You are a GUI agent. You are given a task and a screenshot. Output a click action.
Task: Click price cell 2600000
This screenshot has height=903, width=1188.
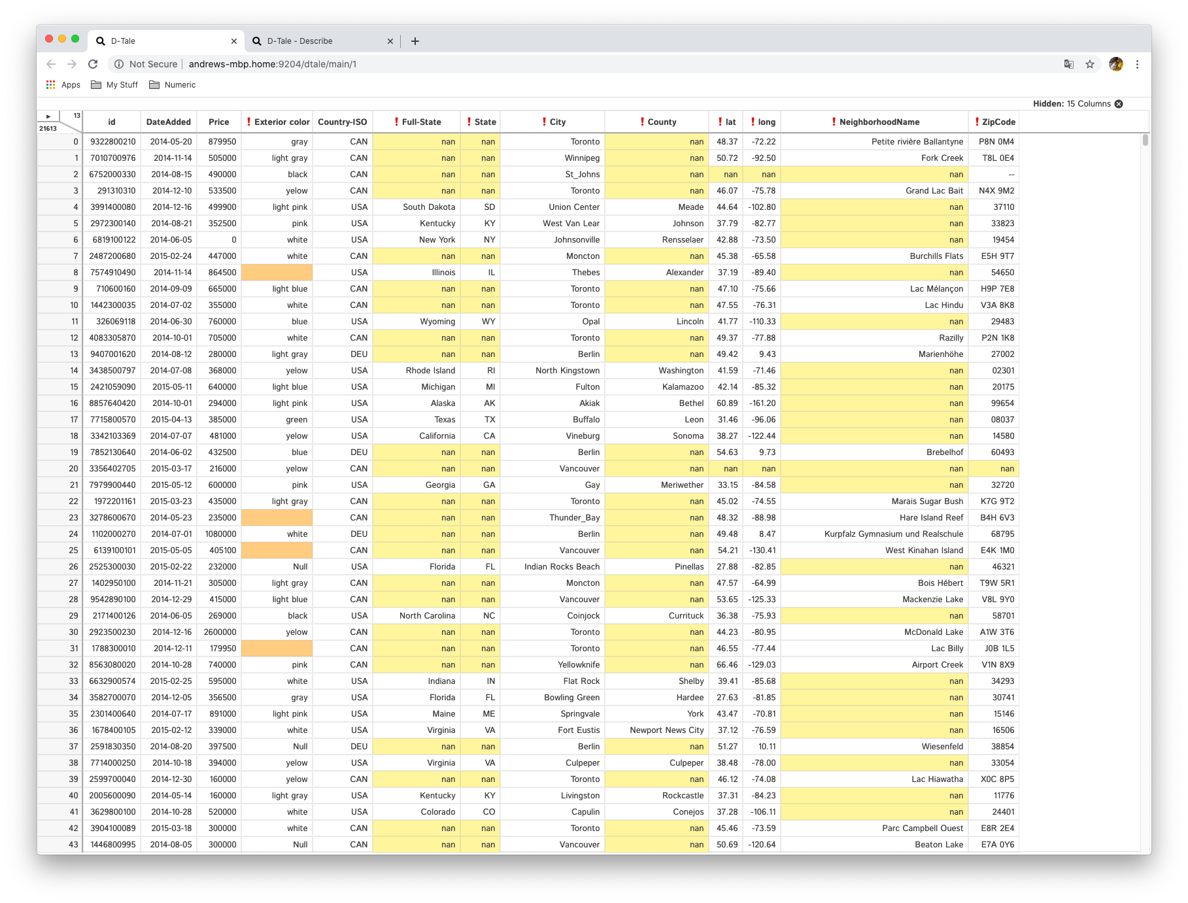[x=220, y=632]
